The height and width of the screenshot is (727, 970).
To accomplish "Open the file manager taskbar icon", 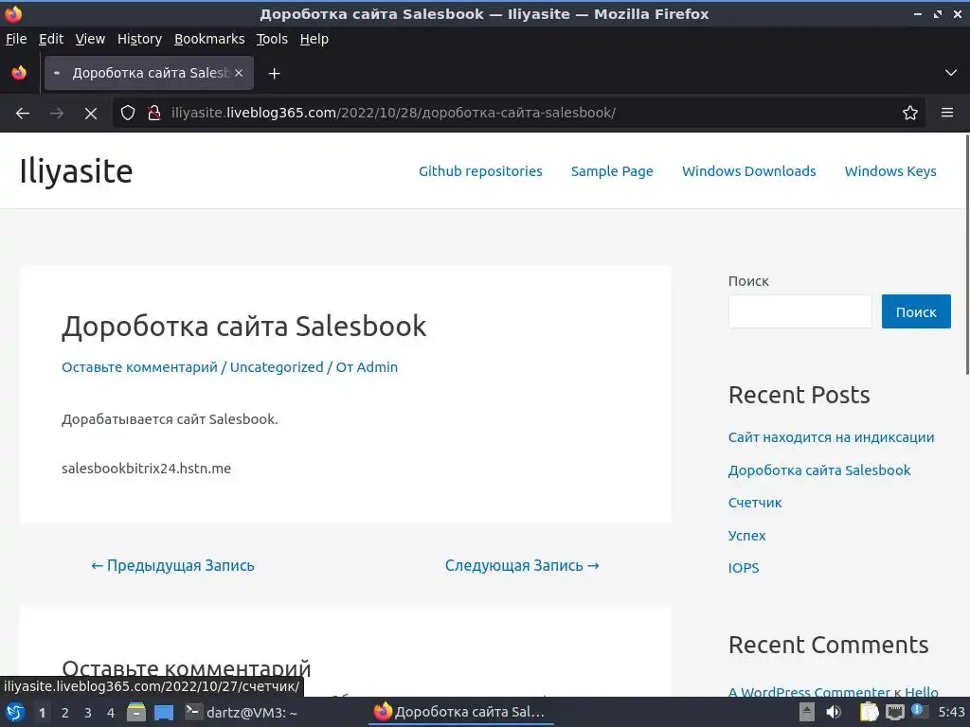I will pos(136,712).
